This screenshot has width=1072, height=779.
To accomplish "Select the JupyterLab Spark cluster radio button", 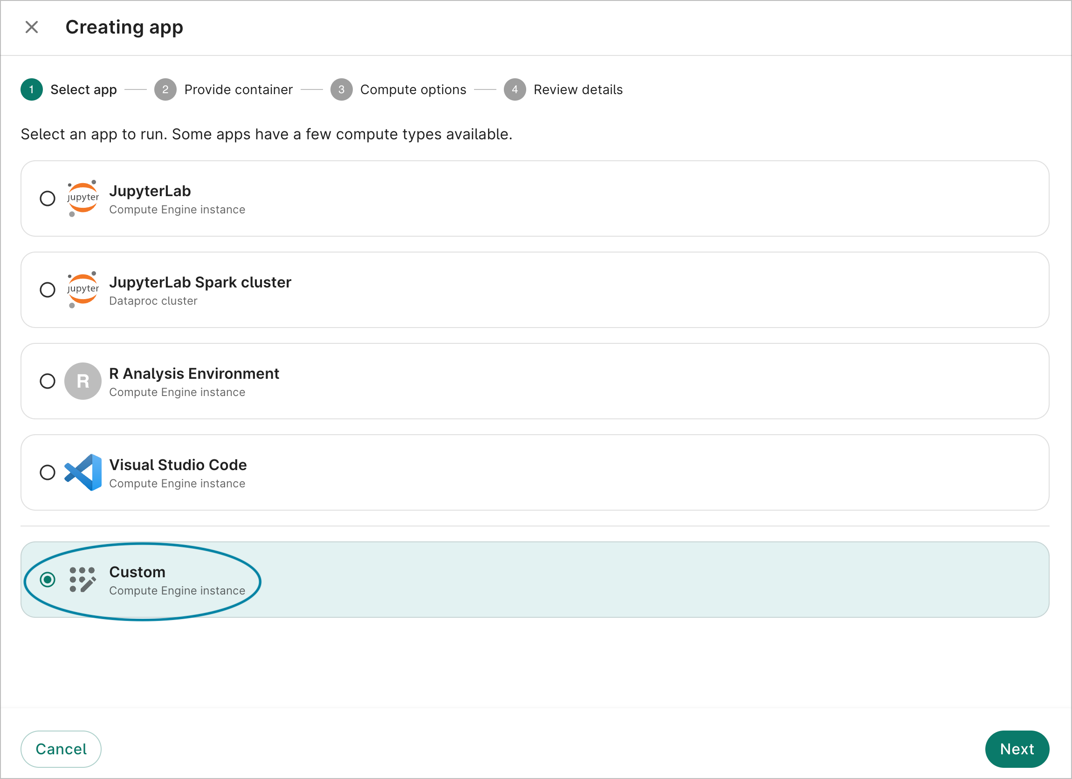I will click(x=47, y=290).
